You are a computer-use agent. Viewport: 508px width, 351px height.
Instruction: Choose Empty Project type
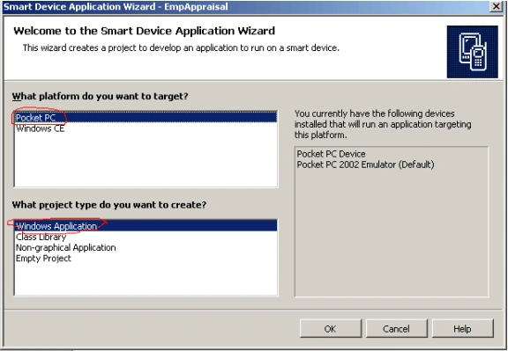(x=146, y=259)
